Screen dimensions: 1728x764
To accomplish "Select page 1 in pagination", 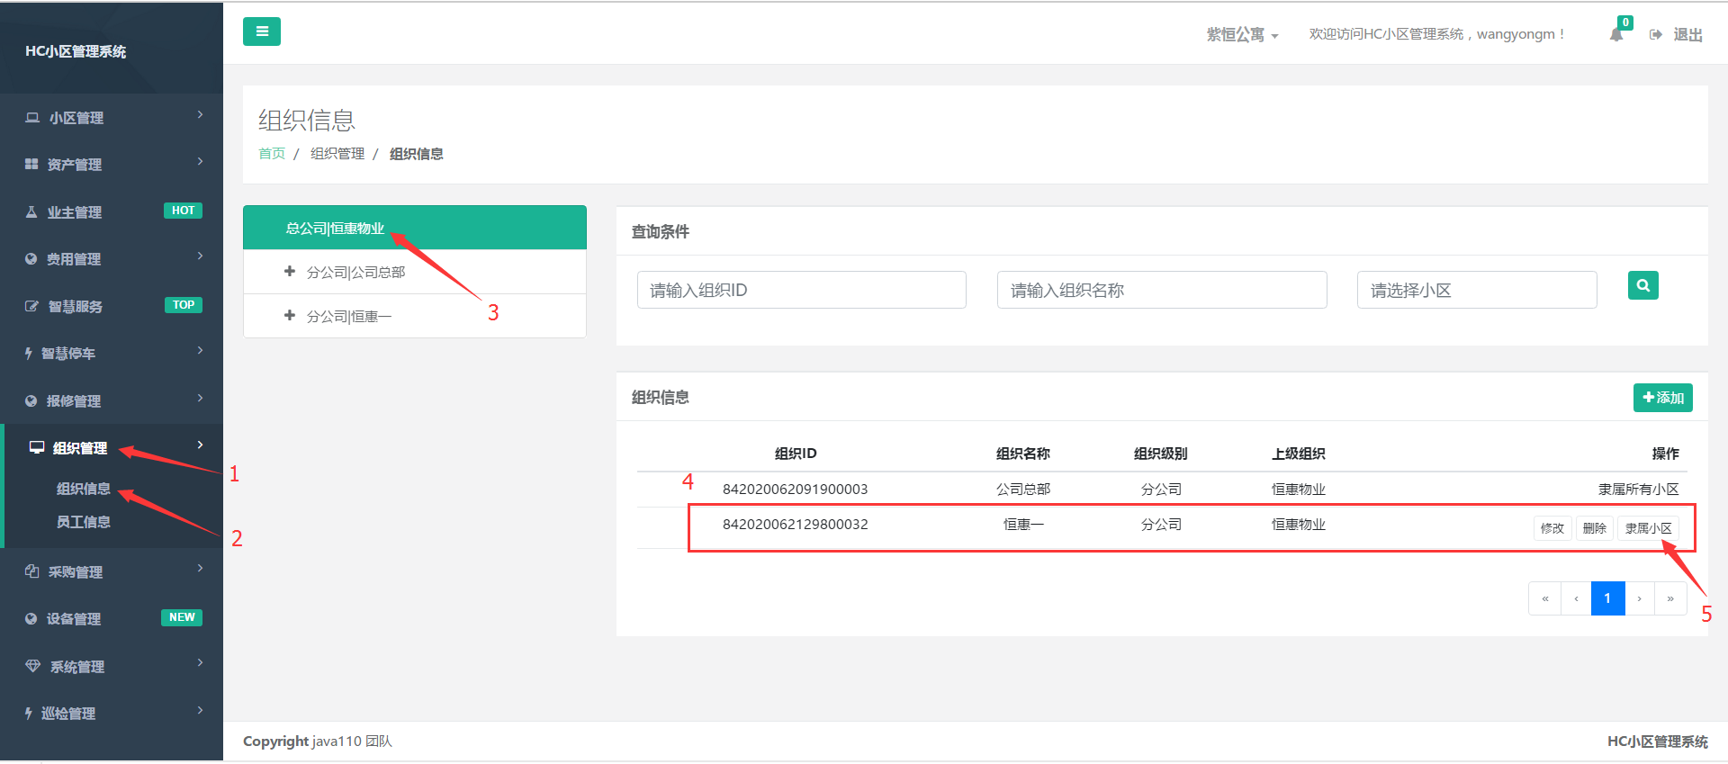I will tap(1607, 598).
